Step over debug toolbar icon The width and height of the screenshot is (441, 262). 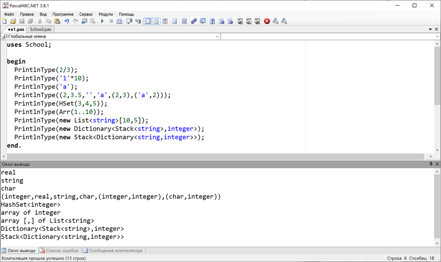[x=129, y=21]
